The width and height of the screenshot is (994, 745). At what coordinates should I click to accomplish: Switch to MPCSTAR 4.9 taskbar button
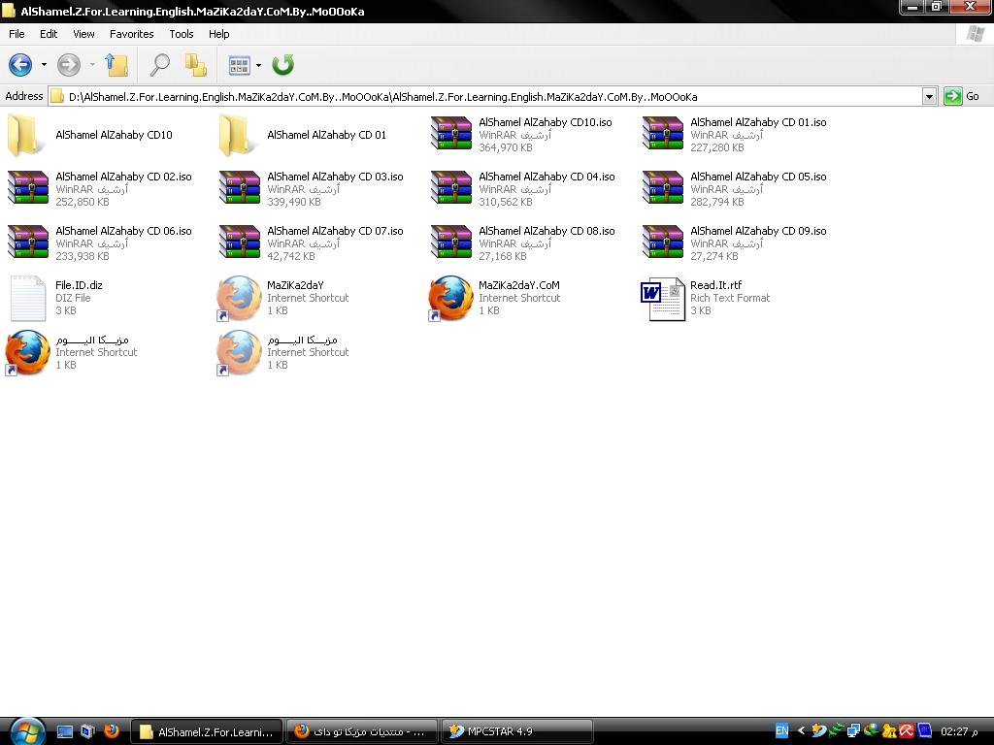[516, 731]
